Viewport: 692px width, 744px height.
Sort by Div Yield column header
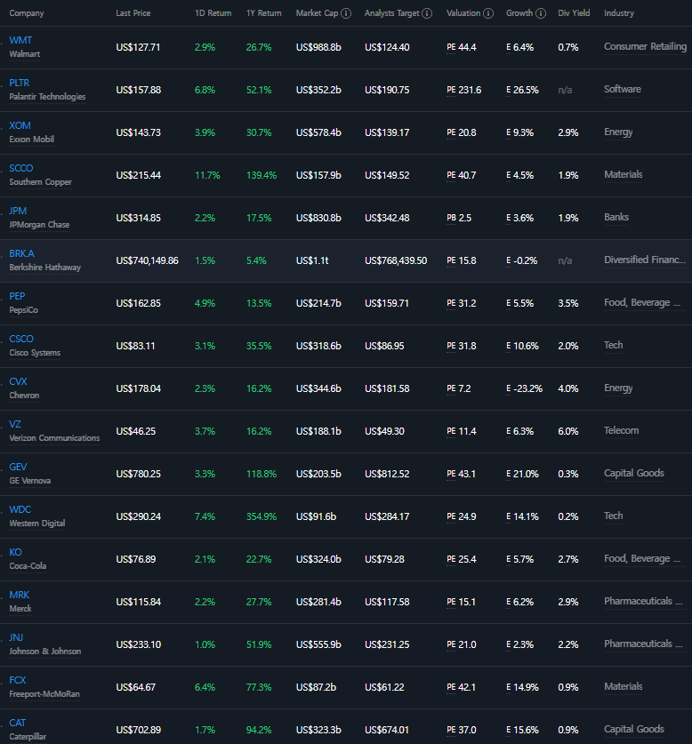tap(574, 13)
